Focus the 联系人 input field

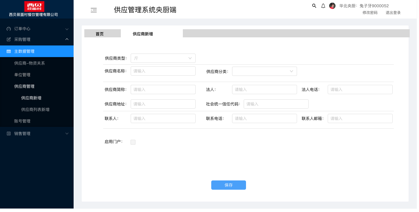tap(163, 118)
